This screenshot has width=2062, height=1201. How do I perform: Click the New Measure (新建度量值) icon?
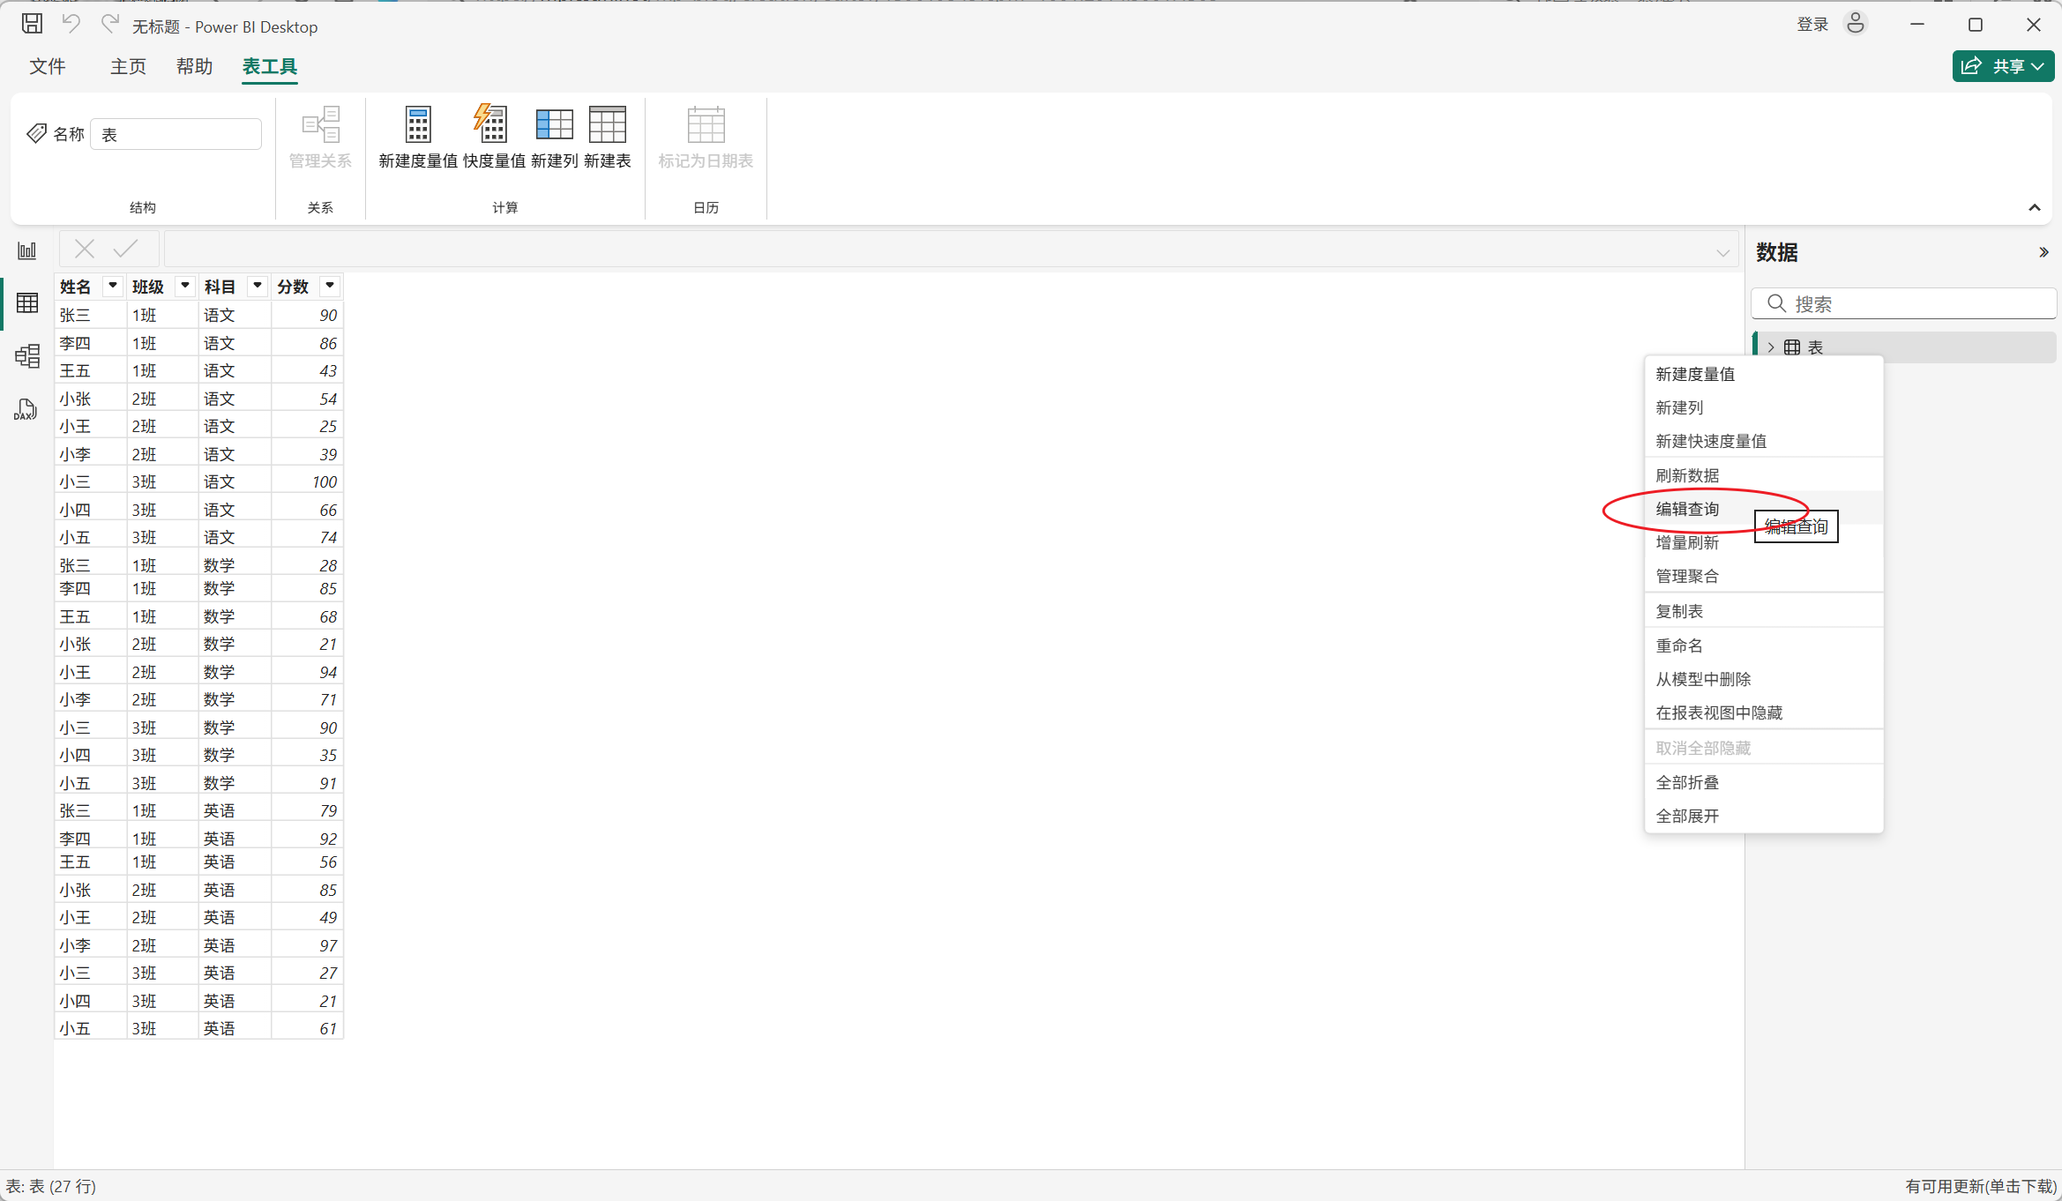coord(418,126)
